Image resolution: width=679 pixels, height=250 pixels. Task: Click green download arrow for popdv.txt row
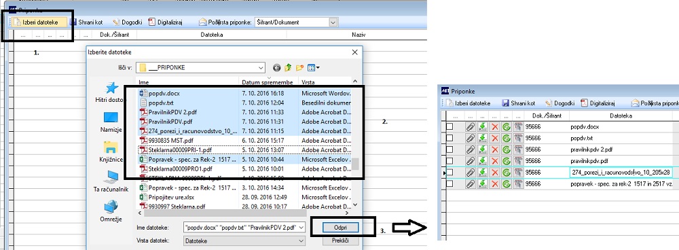click(482, 138)
